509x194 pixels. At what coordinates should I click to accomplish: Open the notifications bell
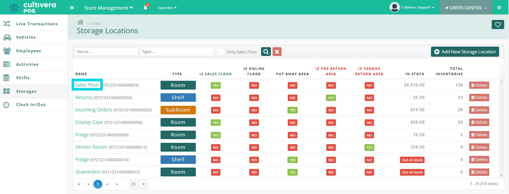[146, 7]
